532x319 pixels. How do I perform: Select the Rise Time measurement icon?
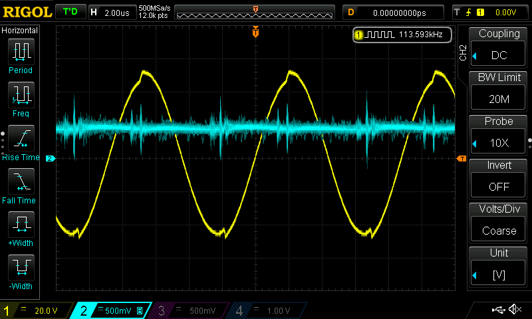pos(21,138)
